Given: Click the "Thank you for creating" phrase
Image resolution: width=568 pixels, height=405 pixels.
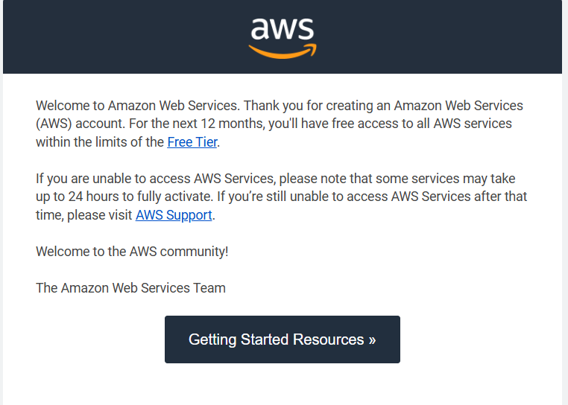Looking at the screenshot, I should (x=309, y=105).
